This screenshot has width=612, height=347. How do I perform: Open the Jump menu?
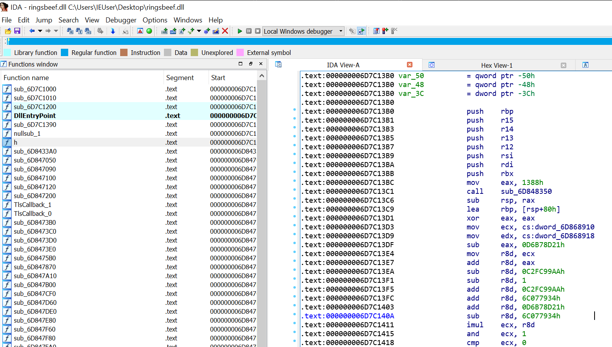[x=44, y=20]
